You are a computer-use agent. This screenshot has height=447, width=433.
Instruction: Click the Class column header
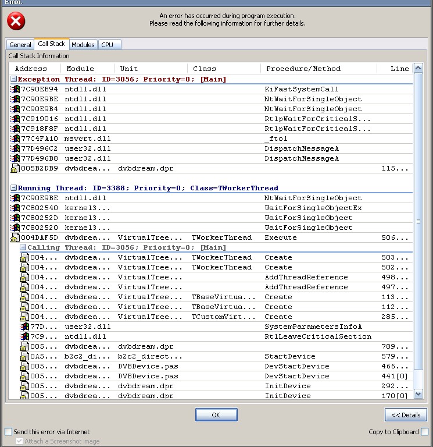pos(224,69)
